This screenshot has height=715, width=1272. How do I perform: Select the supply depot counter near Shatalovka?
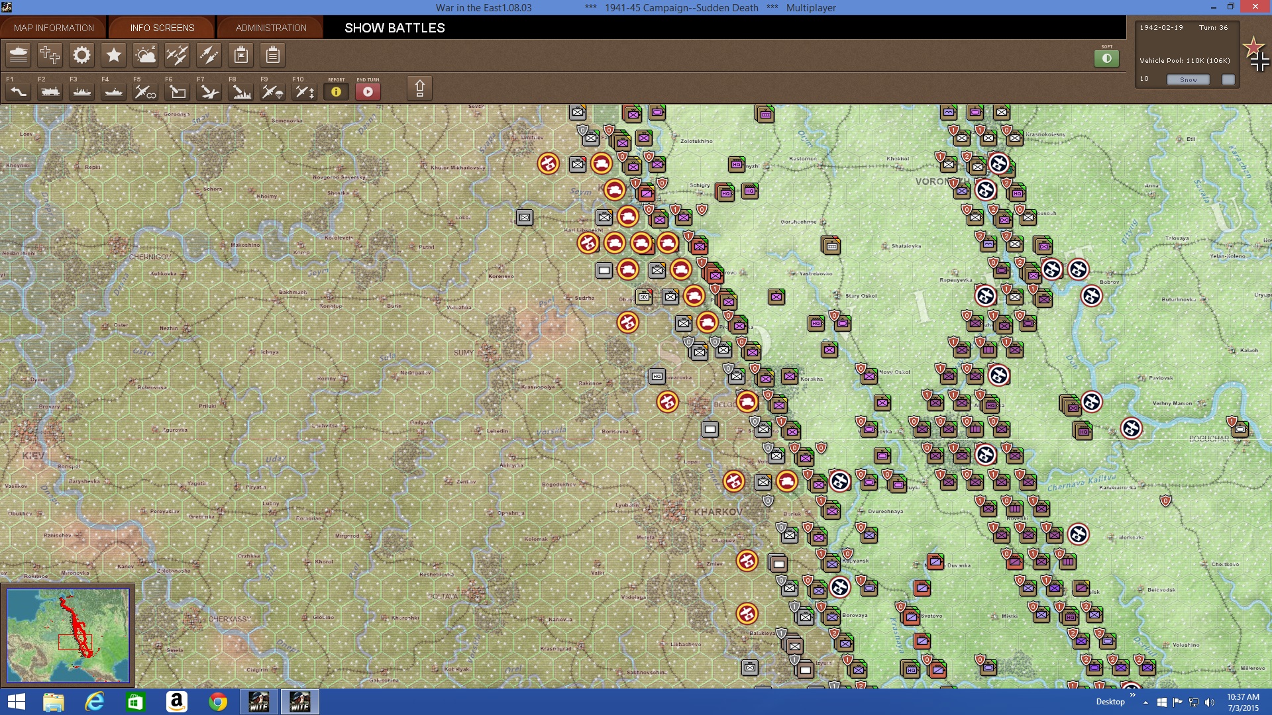pos(831,246)
